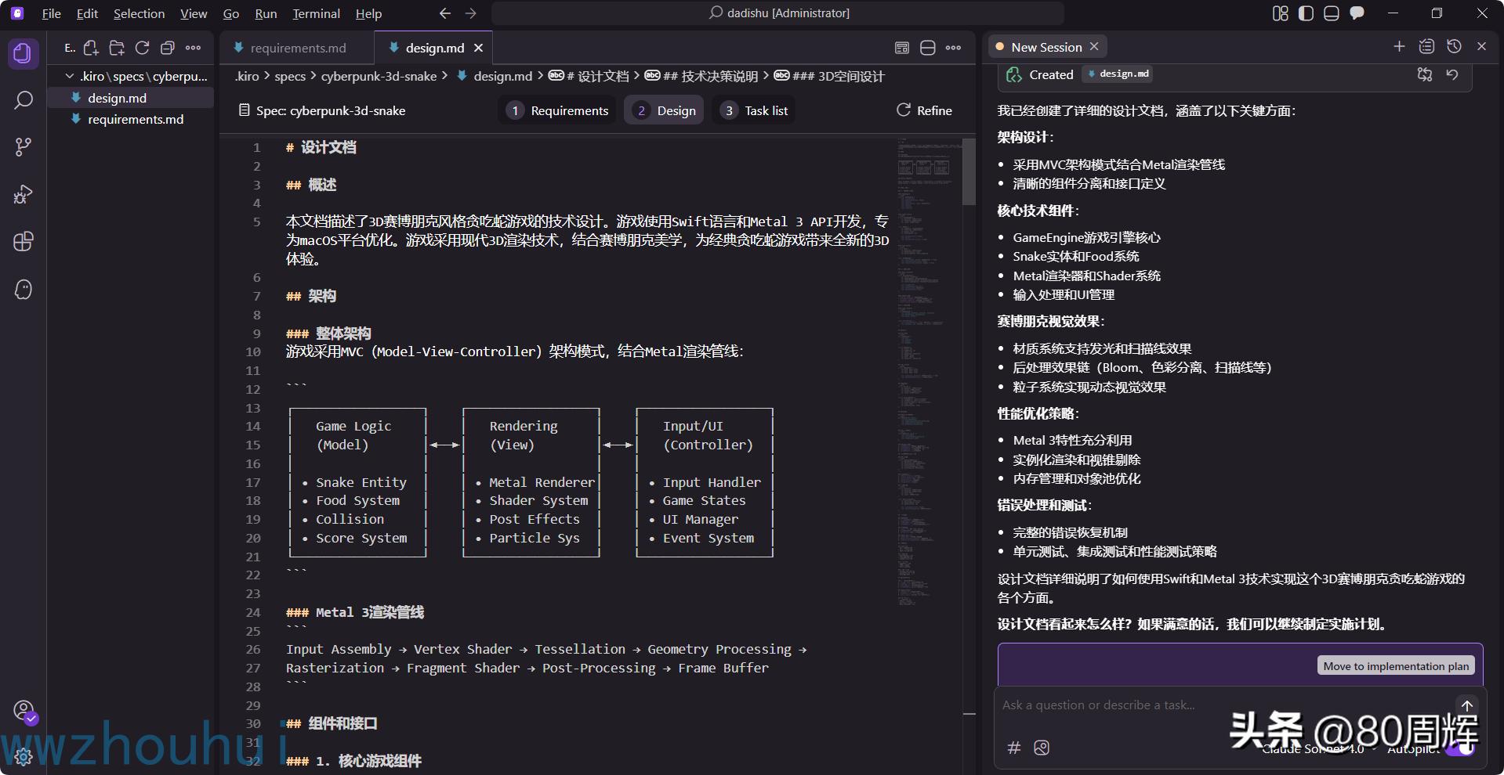The width and height of the screenshot is (1504, 775).
Task: Select requirements.md in the file tree
Action: pyautogui.click(x=130, y=119)
